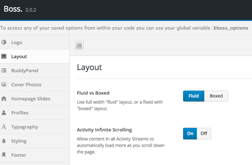Select the Layout tab in sidebar
Image resolution: width=252 pixels, height=165 pixels.
point(34,56)
